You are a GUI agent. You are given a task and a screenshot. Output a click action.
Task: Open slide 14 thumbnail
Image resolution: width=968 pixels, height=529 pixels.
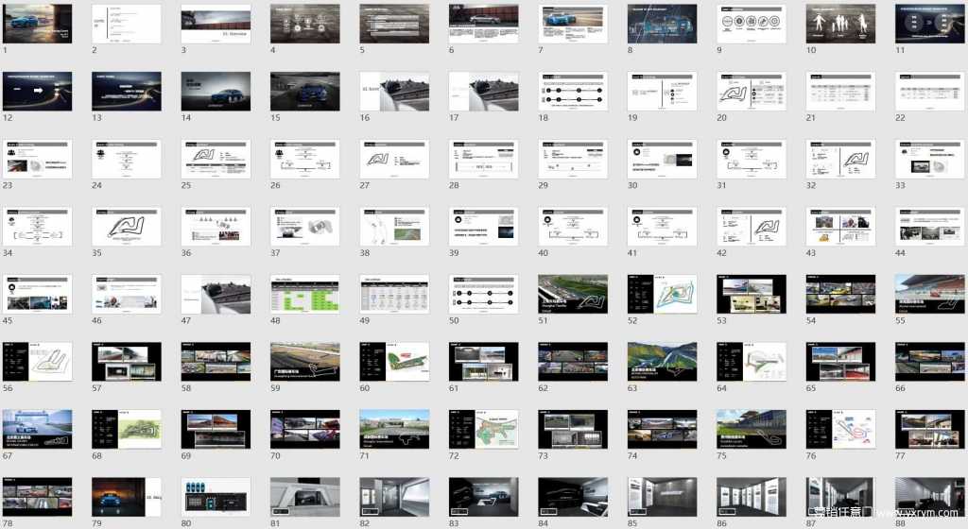(216, 92)
